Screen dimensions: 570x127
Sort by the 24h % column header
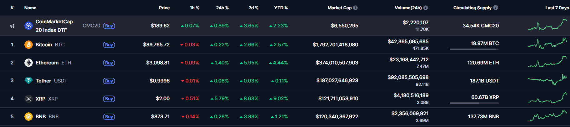click(222, 8)
